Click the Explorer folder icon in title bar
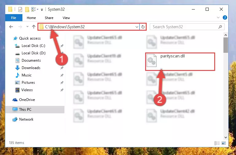236x155 pixels. pos(10,9)
